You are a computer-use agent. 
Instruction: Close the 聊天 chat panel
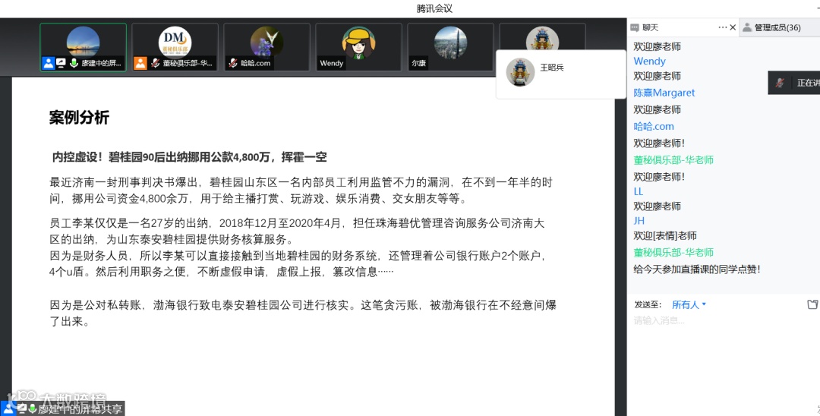[733, 27]
